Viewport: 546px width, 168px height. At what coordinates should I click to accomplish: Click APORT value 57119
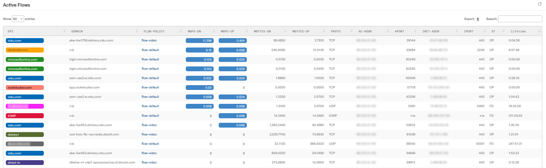click(x=411, y=87)
